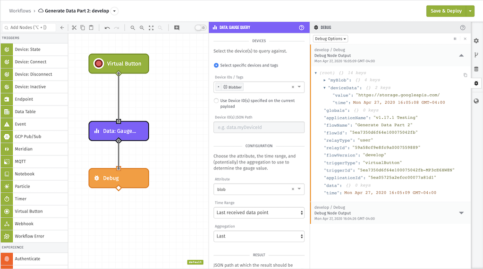Select the Workflow Error trigger in palette

click(34, 236)
